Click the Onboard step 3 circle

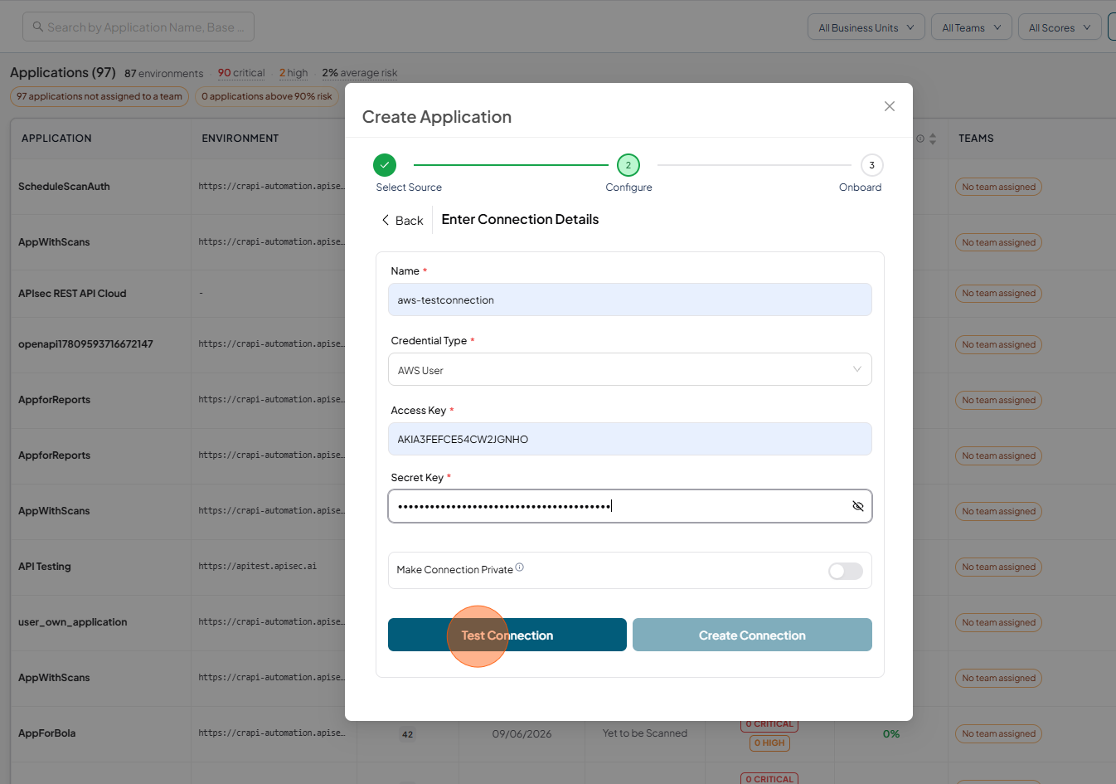click(871, 165)
